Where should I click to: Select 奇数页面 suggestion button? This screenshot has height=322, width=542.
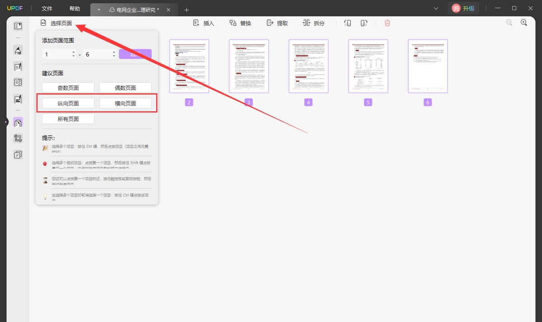(x=68, y=88)
